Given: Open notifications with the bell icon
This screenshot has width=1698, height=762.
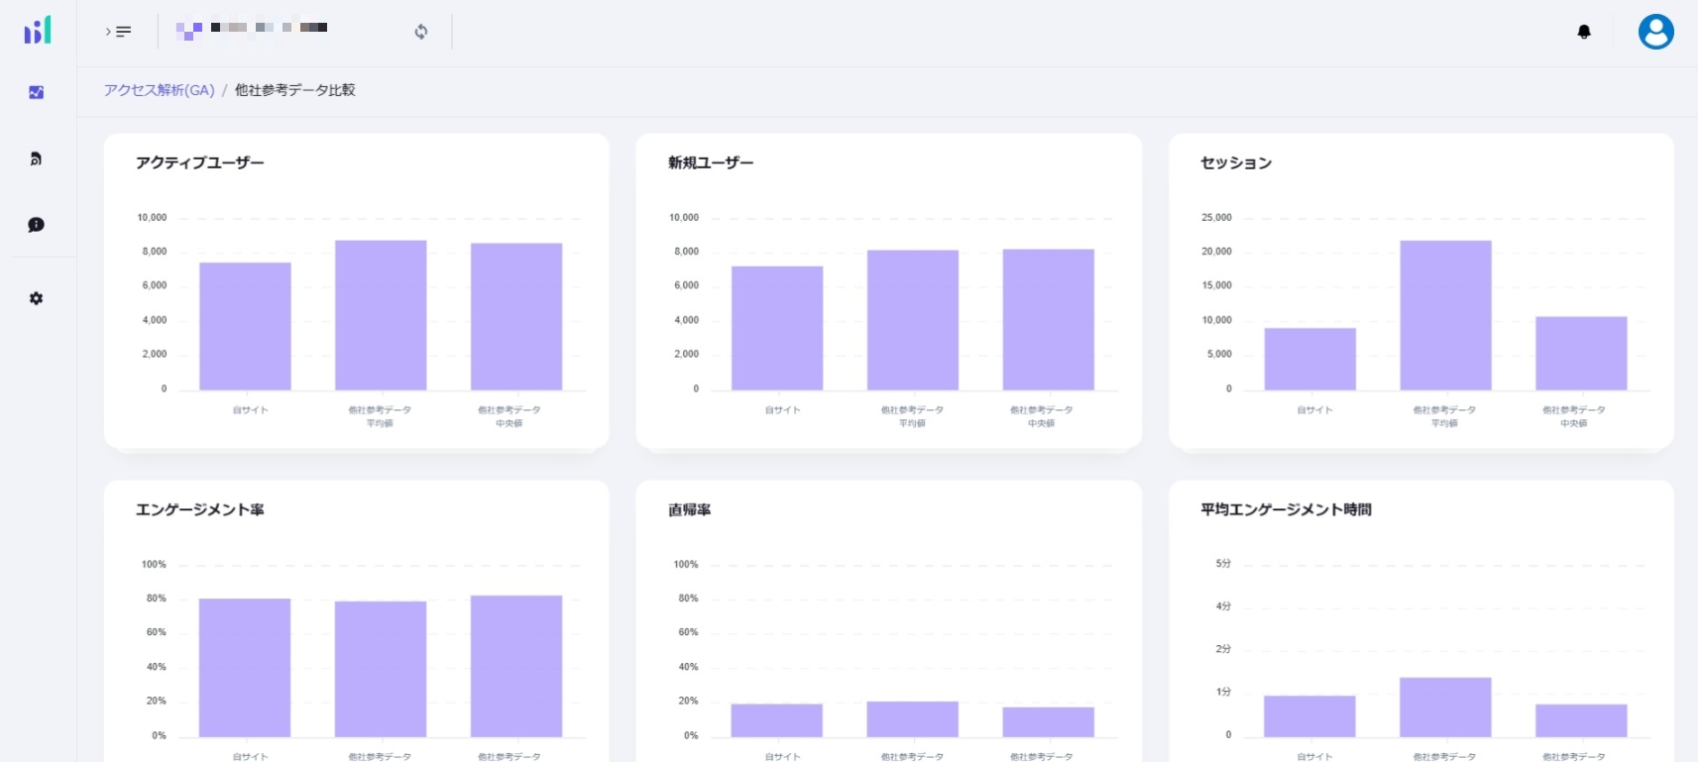Looking at the screenshot, I should [x=1584, y=32].
